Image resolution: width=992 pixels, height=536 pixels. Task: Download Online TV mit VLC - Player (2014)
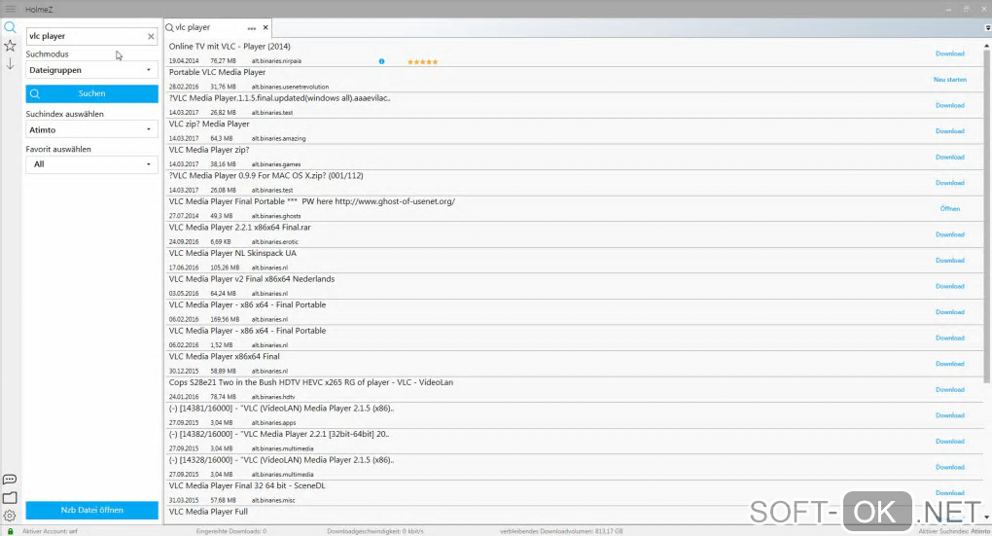tap(949, 54)
